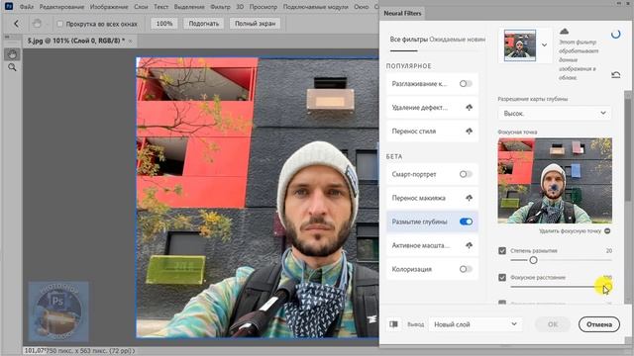Click the Фокусное расстояние slider track
Viewport: 634px width, 356px height.
click(561, 287)
